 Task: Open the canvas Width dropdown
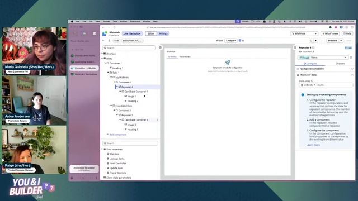(231, 41)
